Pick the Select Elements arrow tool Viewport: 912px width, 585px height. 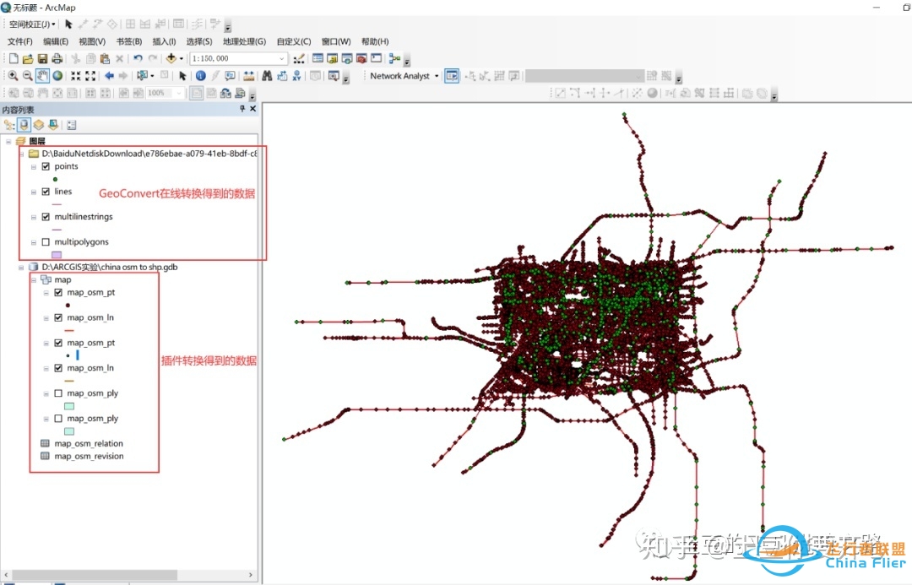182,76
